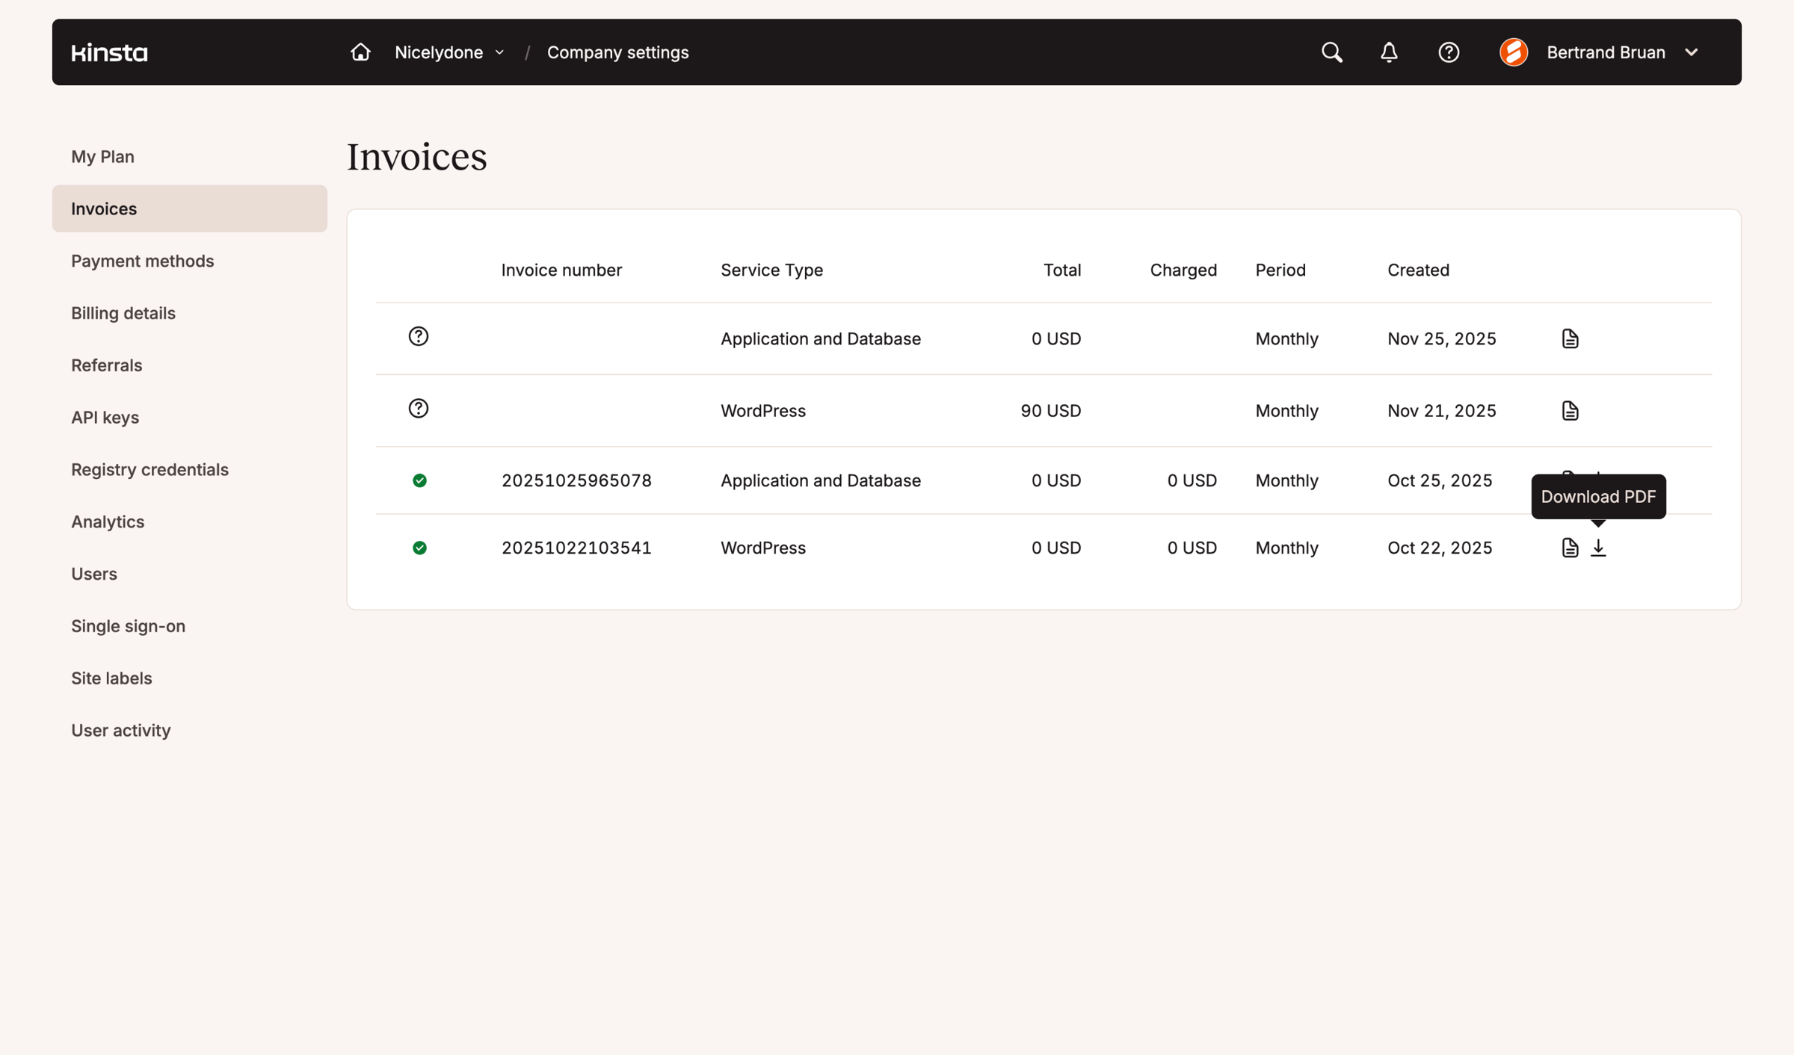Viewport: 1794px width, 1055px height.
Task: Click pending status icon for Nov 21 invoice
Action: coord(419,408)
